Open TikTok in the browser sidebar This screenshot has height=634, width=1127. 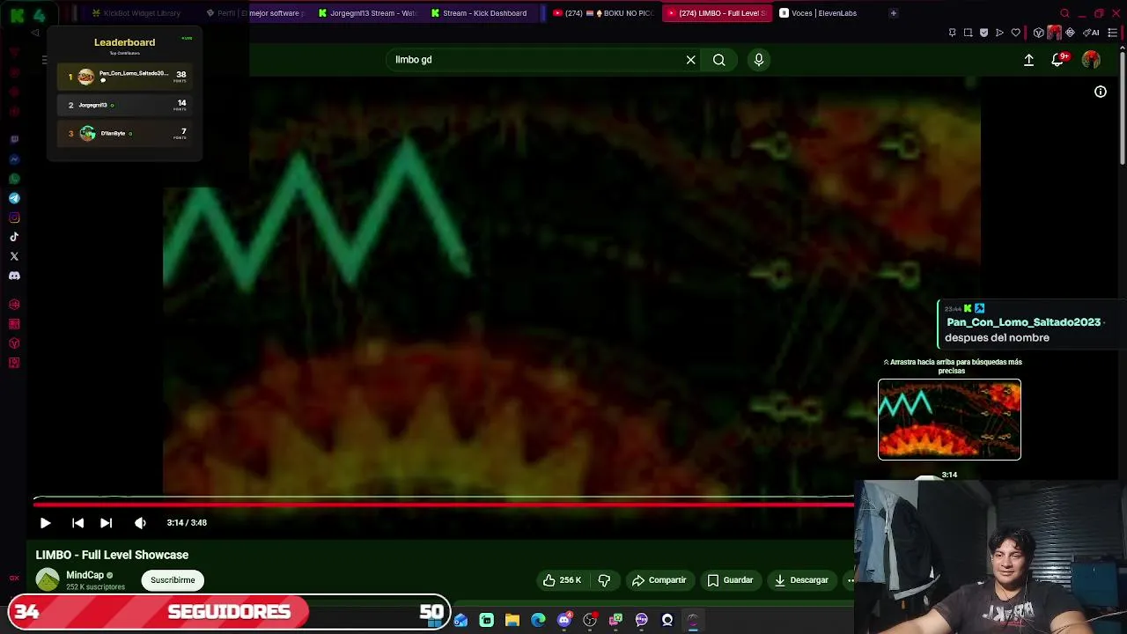click(x=14, y=237)
